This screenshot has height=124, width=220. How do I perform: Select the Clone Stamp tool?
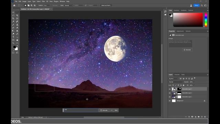tap(17, 25)
